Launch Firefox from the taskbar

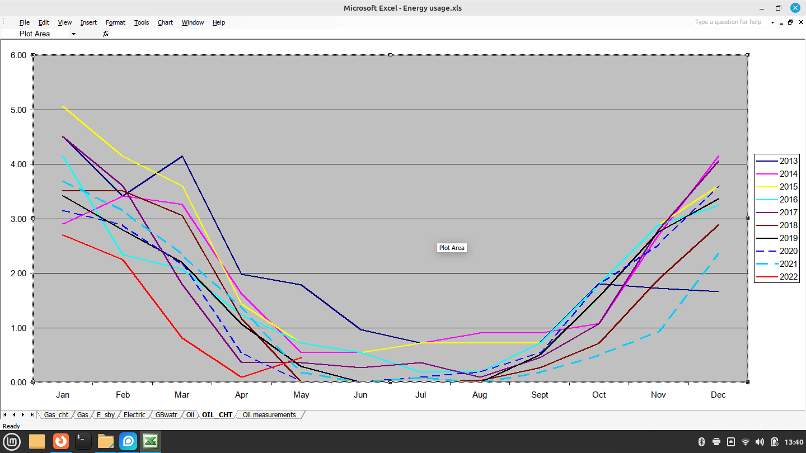click(60, 441)
